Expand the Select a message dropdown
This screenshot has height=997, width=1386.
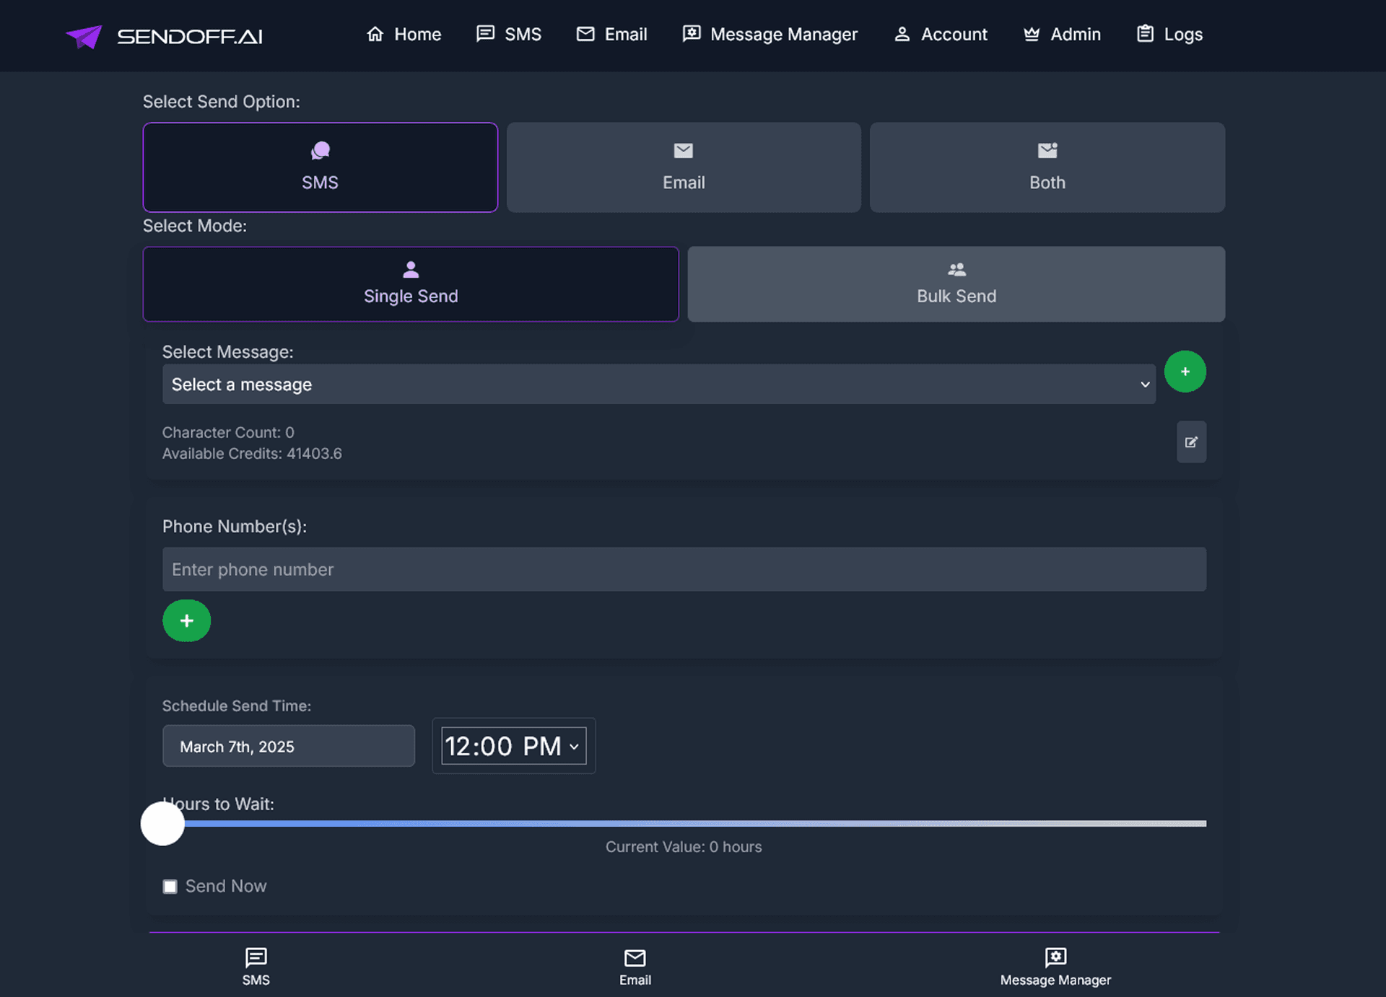(x=658, y=385)
